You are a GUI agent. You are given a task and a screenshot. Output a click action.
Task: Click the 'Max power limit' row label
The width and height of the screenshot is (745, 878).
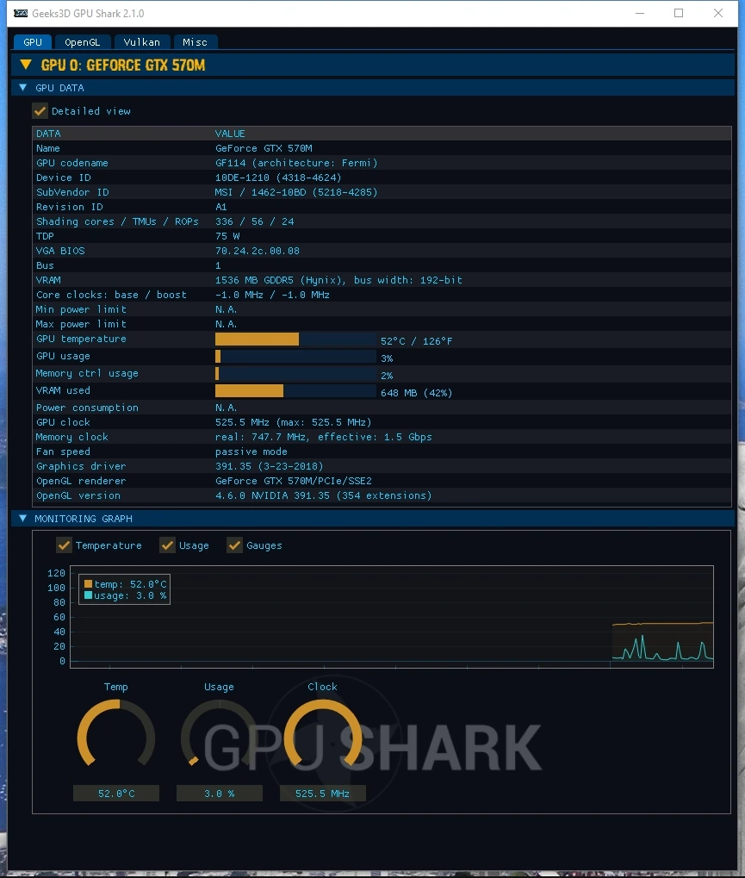[x=81, y=324]
